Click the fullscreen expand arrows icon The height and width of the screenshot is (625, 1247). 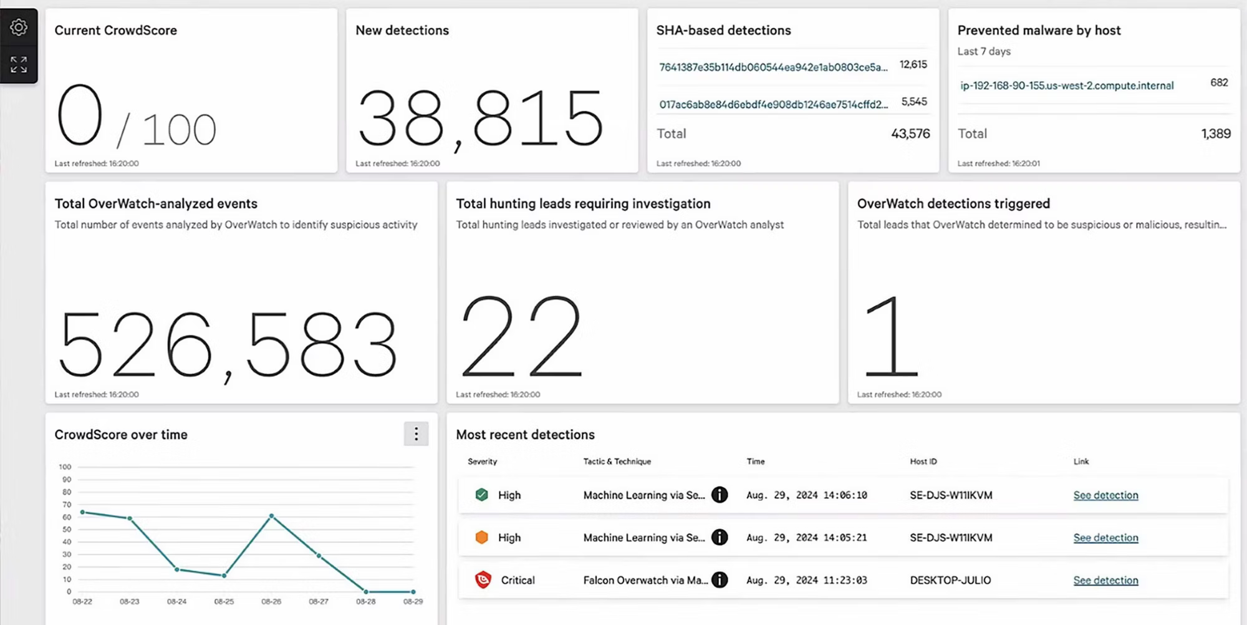coord(19,64)
